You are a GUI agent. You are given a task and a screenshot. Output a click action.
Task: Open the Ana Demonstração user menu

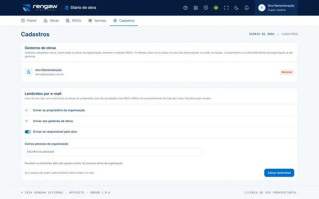pos(276,8)
